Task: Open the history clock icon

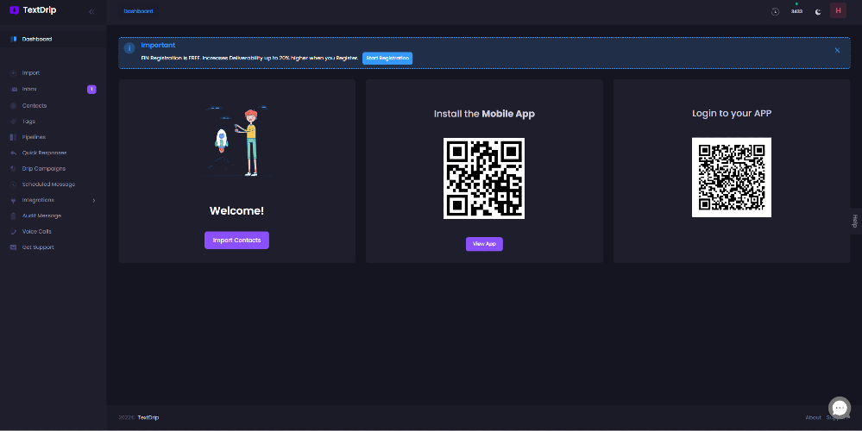Action: [x=775, y=11]
